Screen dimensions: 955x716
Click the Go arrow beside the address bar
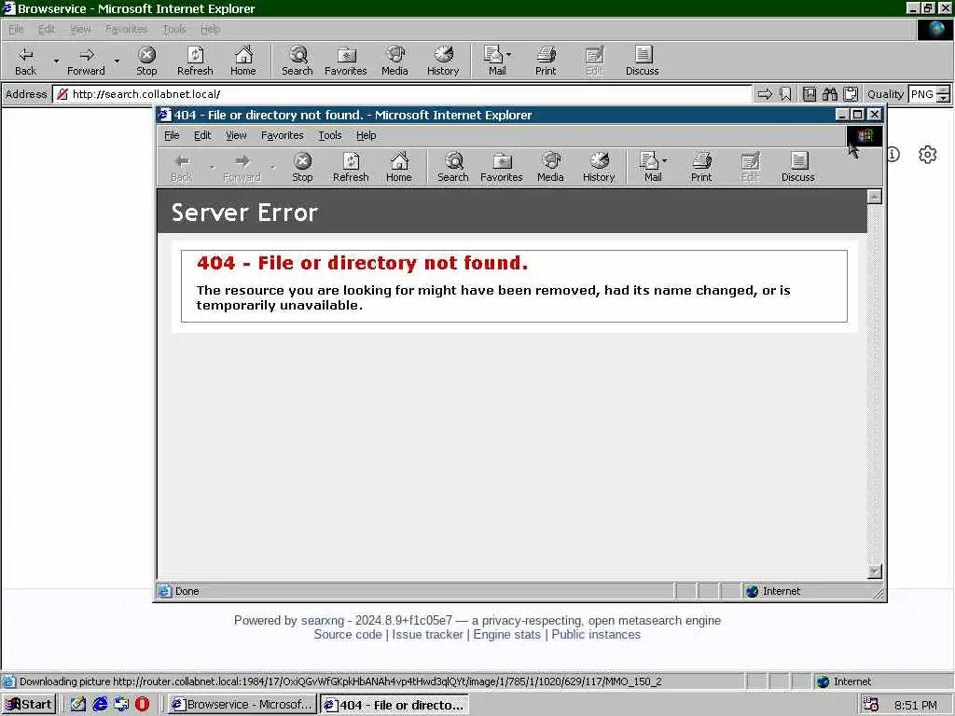pos(765,94)
